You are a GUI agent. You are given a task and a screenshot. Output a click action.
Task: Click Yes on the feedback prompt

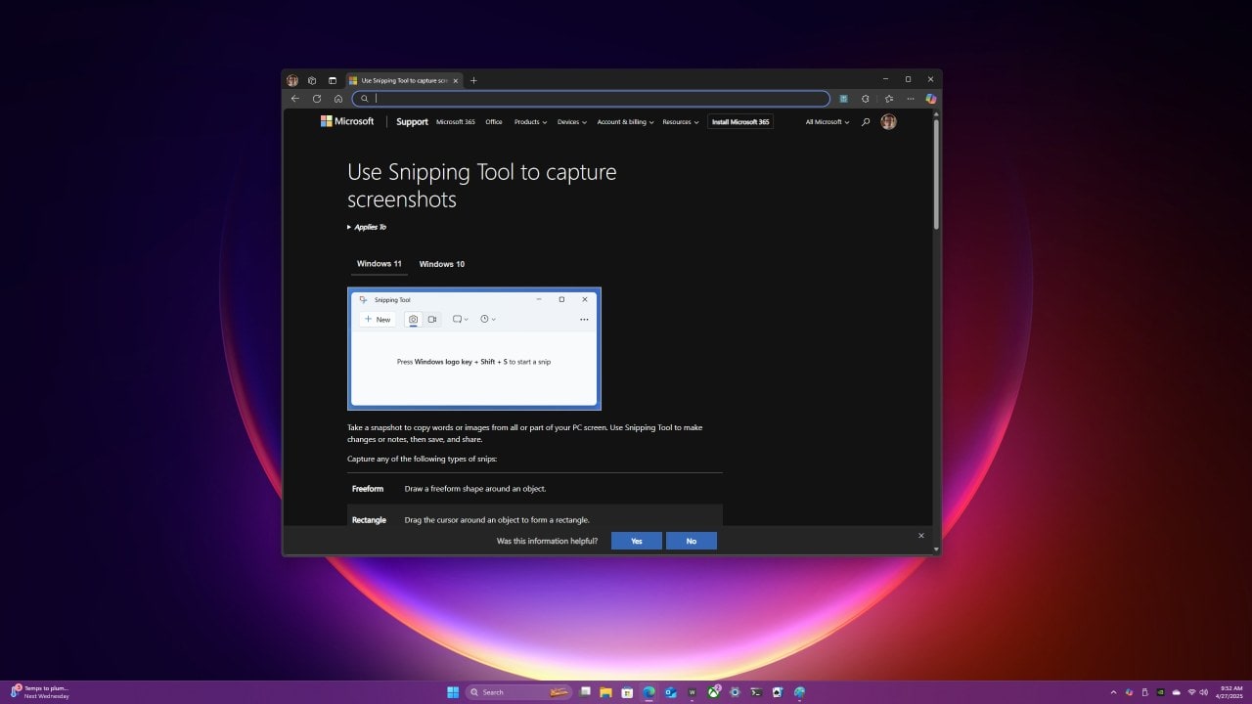(x=636, y=540)
